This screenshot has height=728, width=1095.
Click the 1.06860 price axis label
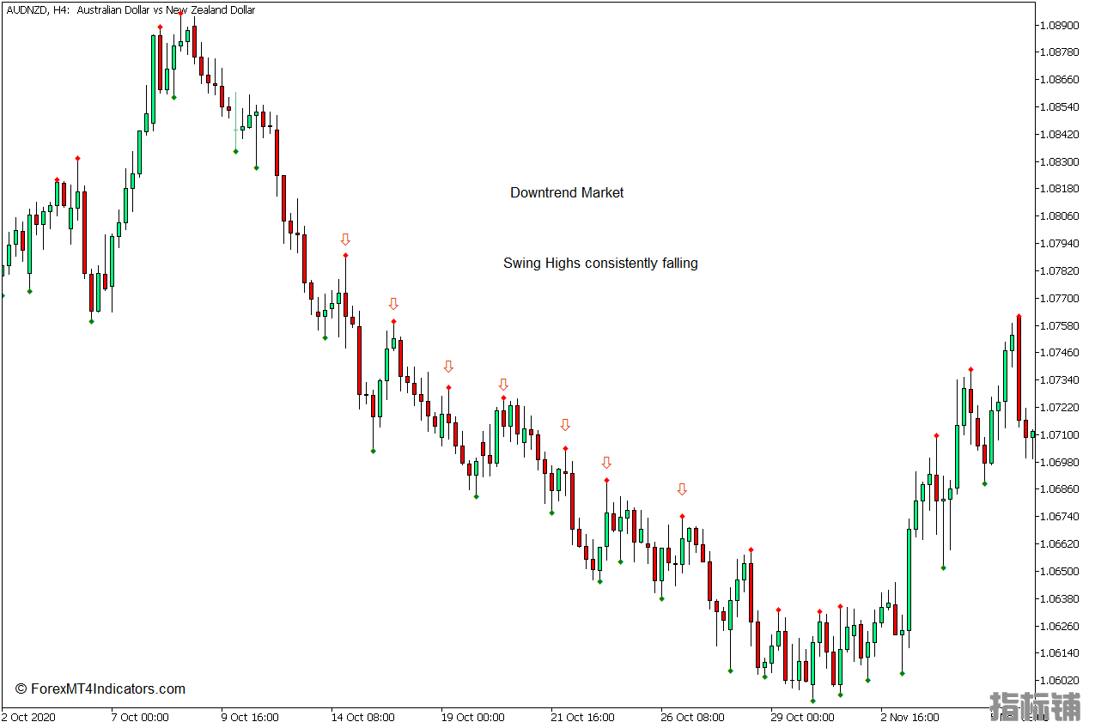(x=1059, y=489)
